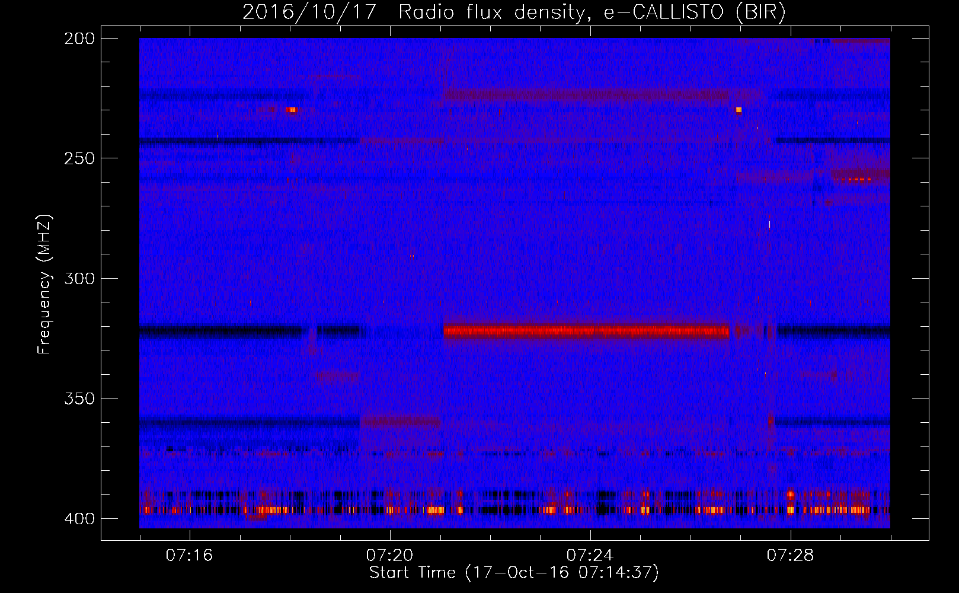Screen dimensions: 959x593
Task: Click the 250 frequency tick label
Action: [79, 158]
